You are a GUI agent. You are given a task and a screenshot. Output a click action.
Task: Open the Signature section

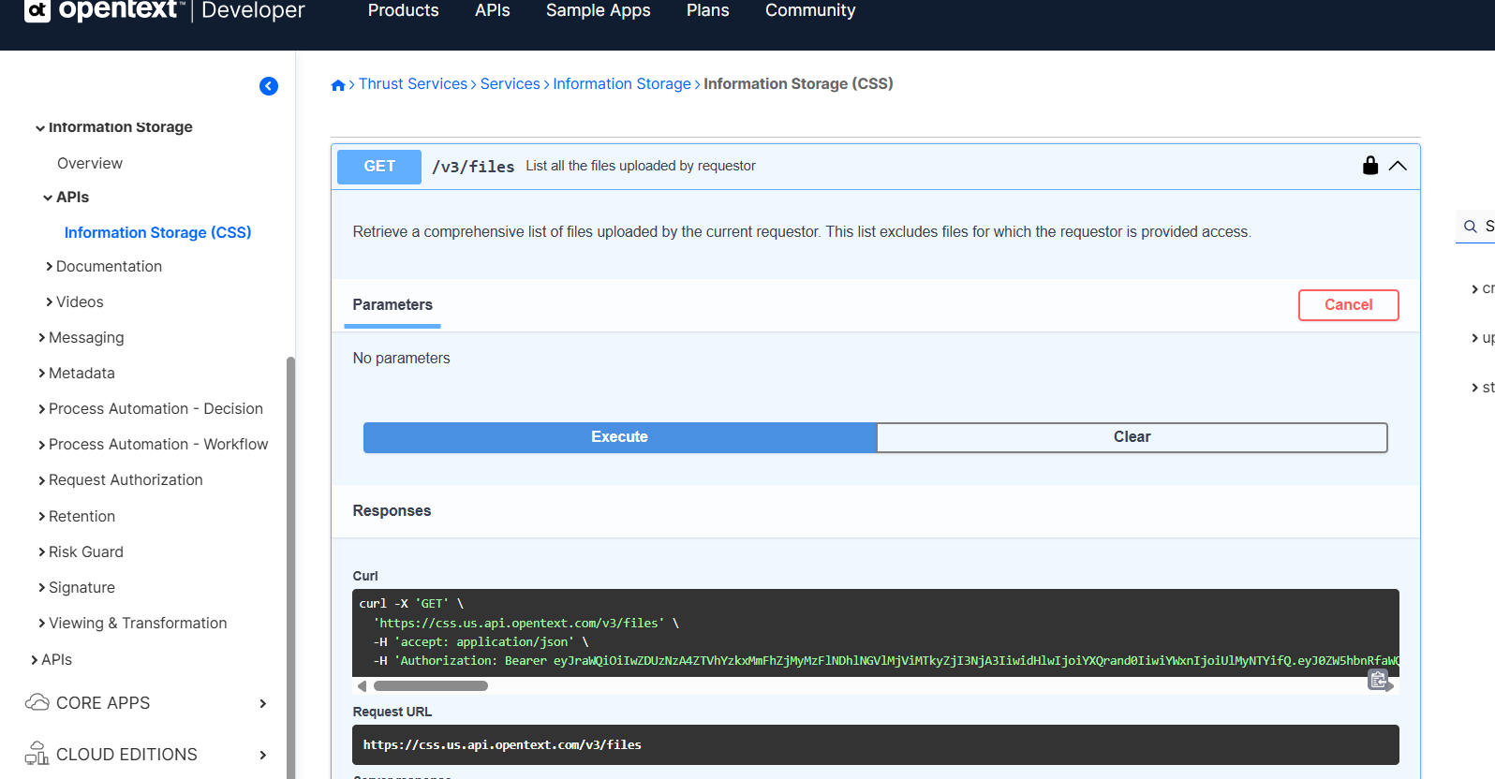click(x=81, y=588)
